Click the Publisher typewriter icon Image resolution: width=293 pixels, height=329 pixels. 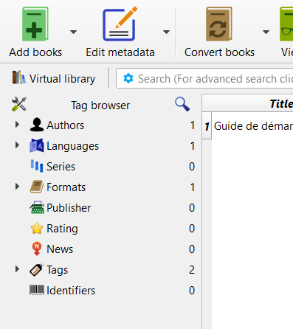coord(37,207)
